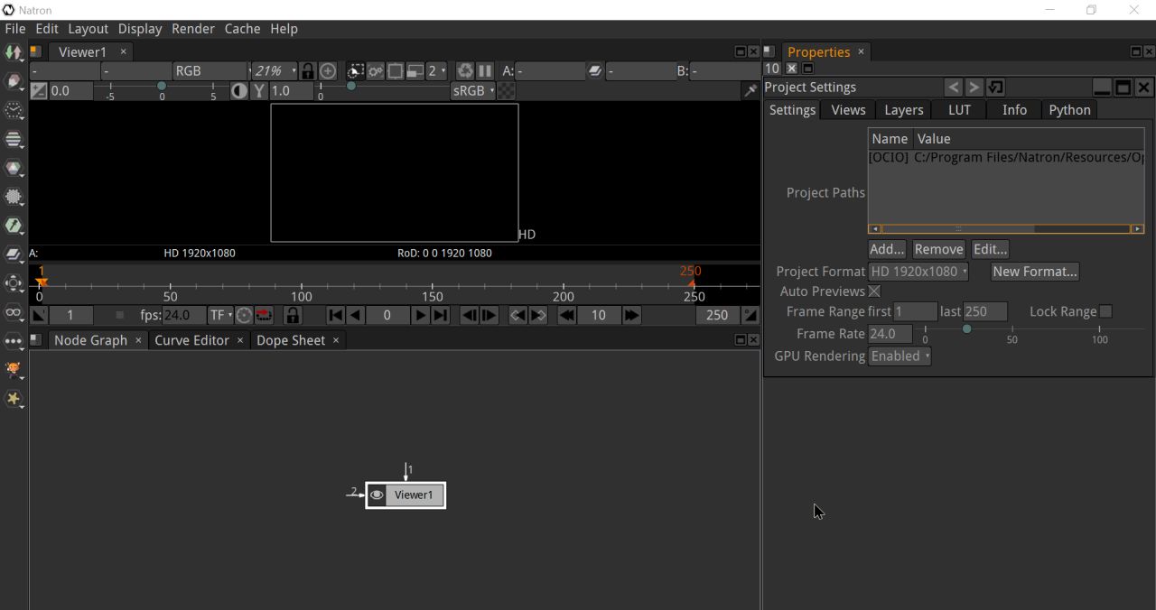
Task: Open the Filter nodes menu icon
Action: (14, 197)
